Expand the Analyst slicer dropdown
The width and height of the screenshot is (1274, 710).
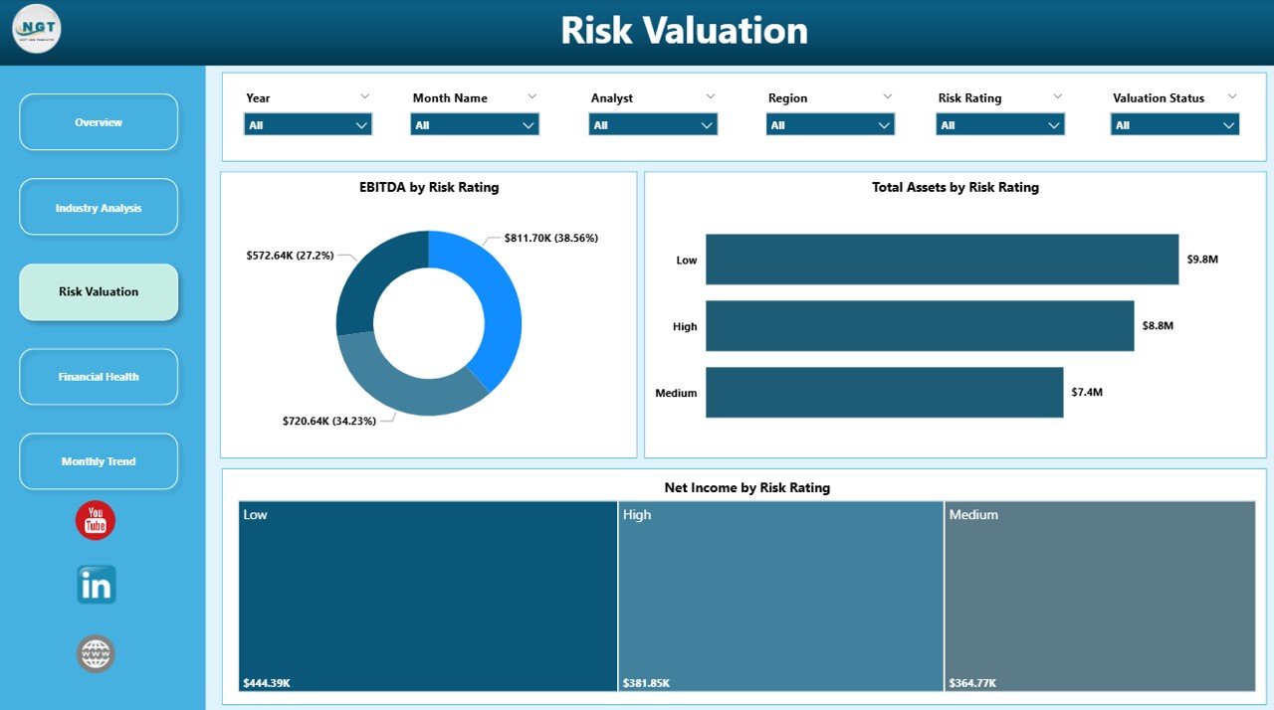point(705,124)
